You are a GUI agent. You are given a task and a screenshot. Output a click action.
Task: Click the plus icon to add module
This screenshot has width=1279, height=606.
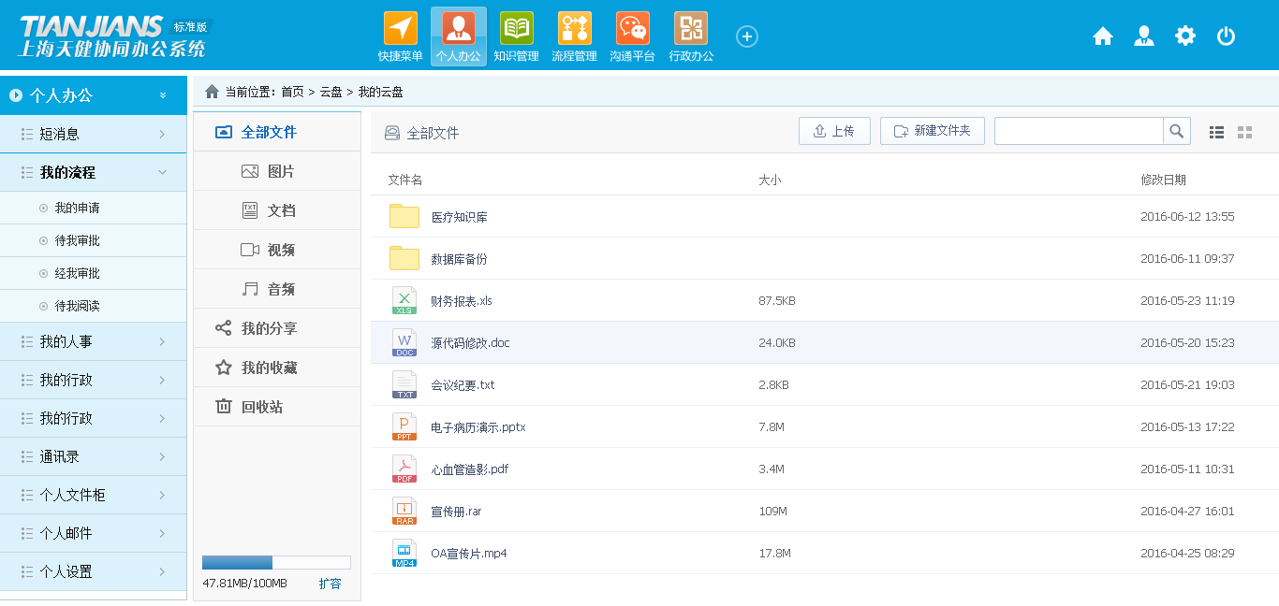[746, 36]
